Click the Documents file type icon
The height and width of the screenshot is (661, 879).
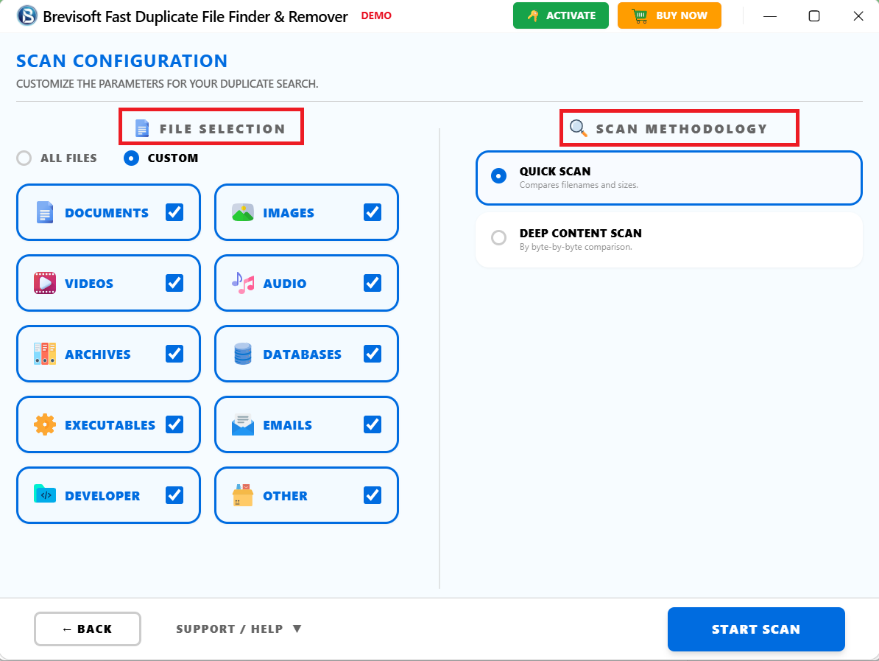(x=44, y=212)
